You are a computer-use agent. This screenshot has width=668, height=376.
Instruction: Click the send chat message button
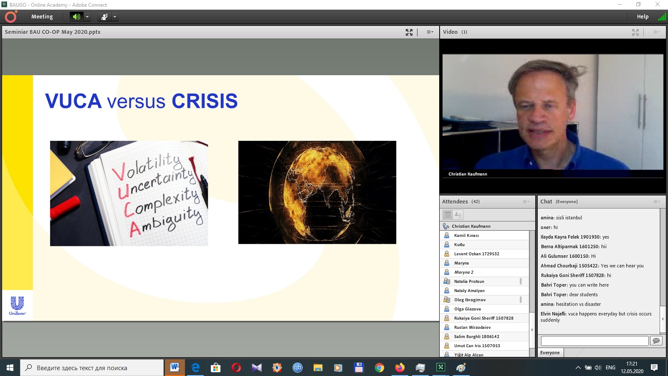coord(656,341)
